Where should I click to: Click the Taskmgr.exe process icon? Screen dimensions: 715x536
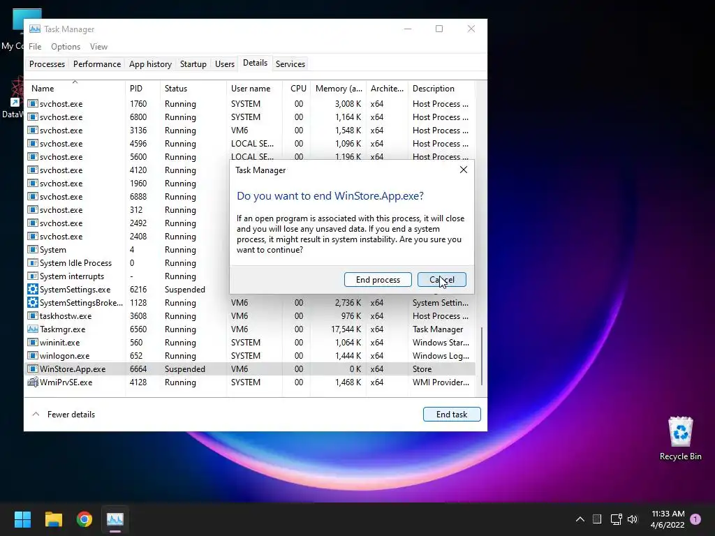pos(32,329)
